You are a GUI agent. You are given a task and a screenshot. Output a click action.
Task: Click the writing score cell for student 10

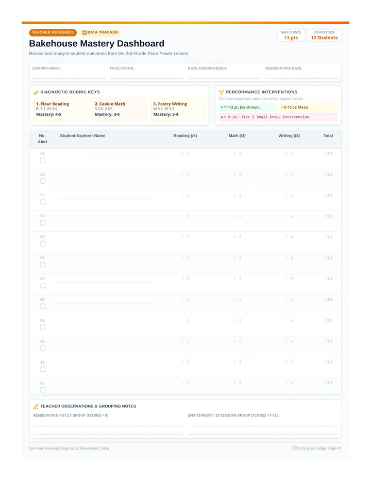pos(289,341)
